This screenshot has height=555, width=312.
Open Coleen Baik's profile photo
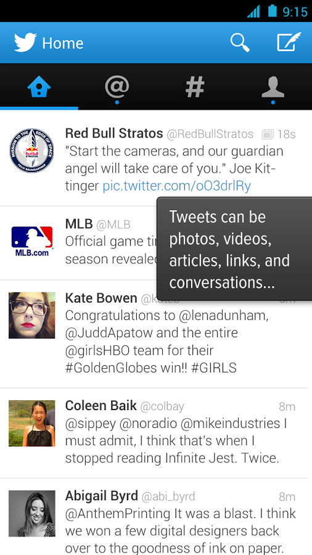pyautogui.click(x=32, y=423)
